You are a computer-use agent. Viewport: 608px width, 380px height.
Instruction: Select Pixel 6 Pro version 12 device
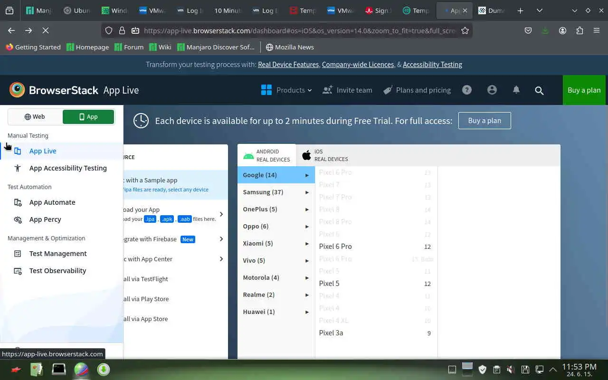375,247
